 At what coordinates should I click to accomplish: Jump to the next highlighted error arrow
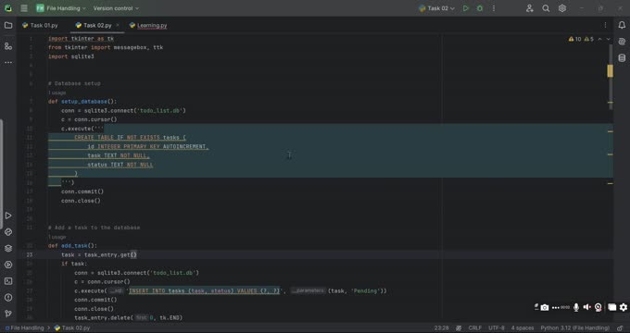[x=609, y=39]
